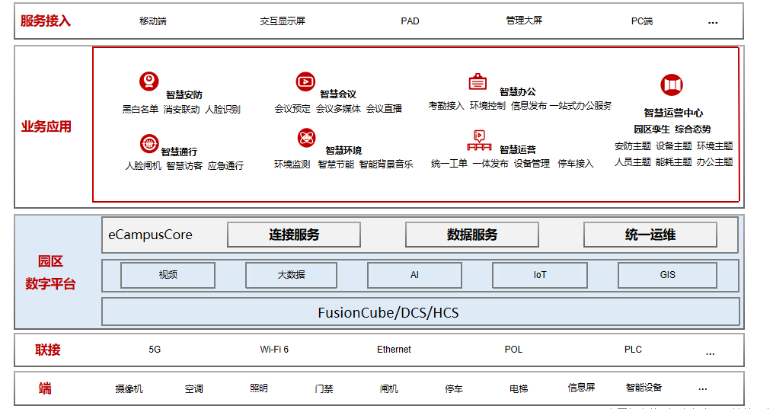Click the 智慧安防 camera icon
Screen dimensions: 773x409
[149, 81]
